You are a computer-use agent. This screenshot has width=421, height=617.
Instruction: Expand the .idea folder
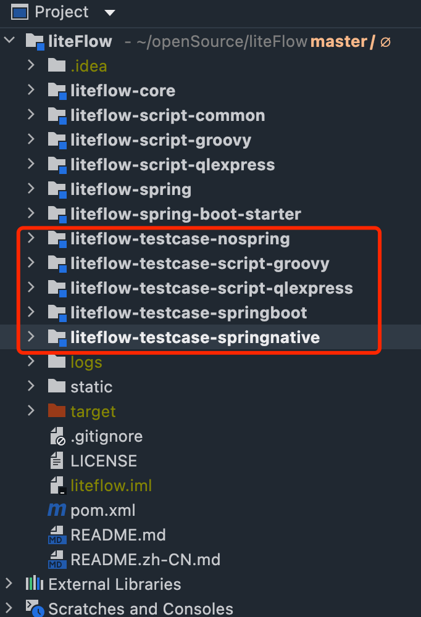point(31,66)
